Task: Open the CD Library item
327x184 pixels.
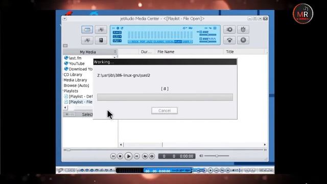Action: click(x=73, y=75)
